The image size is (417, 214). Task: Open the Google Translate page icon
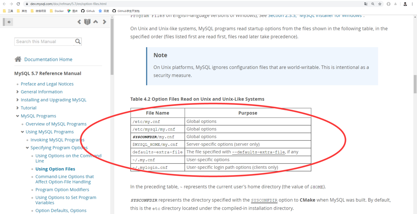pyautogui.click(x=366, y=4)
